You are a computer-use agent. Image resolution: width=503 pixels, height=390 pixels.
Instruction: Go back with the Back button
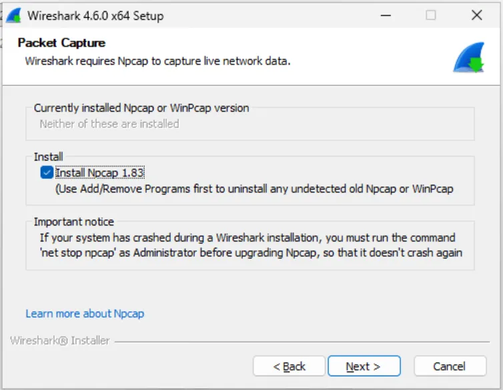coord(290,366)
